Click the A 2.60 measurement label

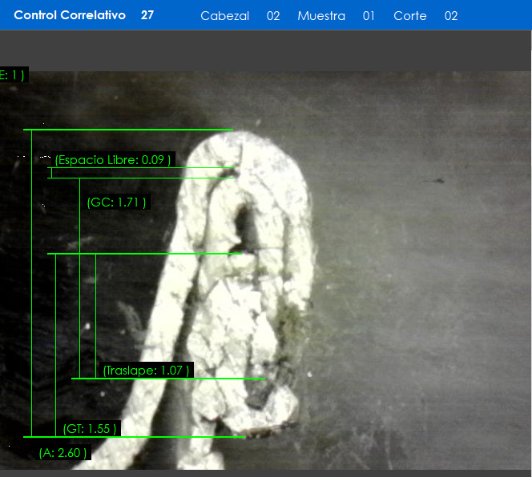pos(63,453)
